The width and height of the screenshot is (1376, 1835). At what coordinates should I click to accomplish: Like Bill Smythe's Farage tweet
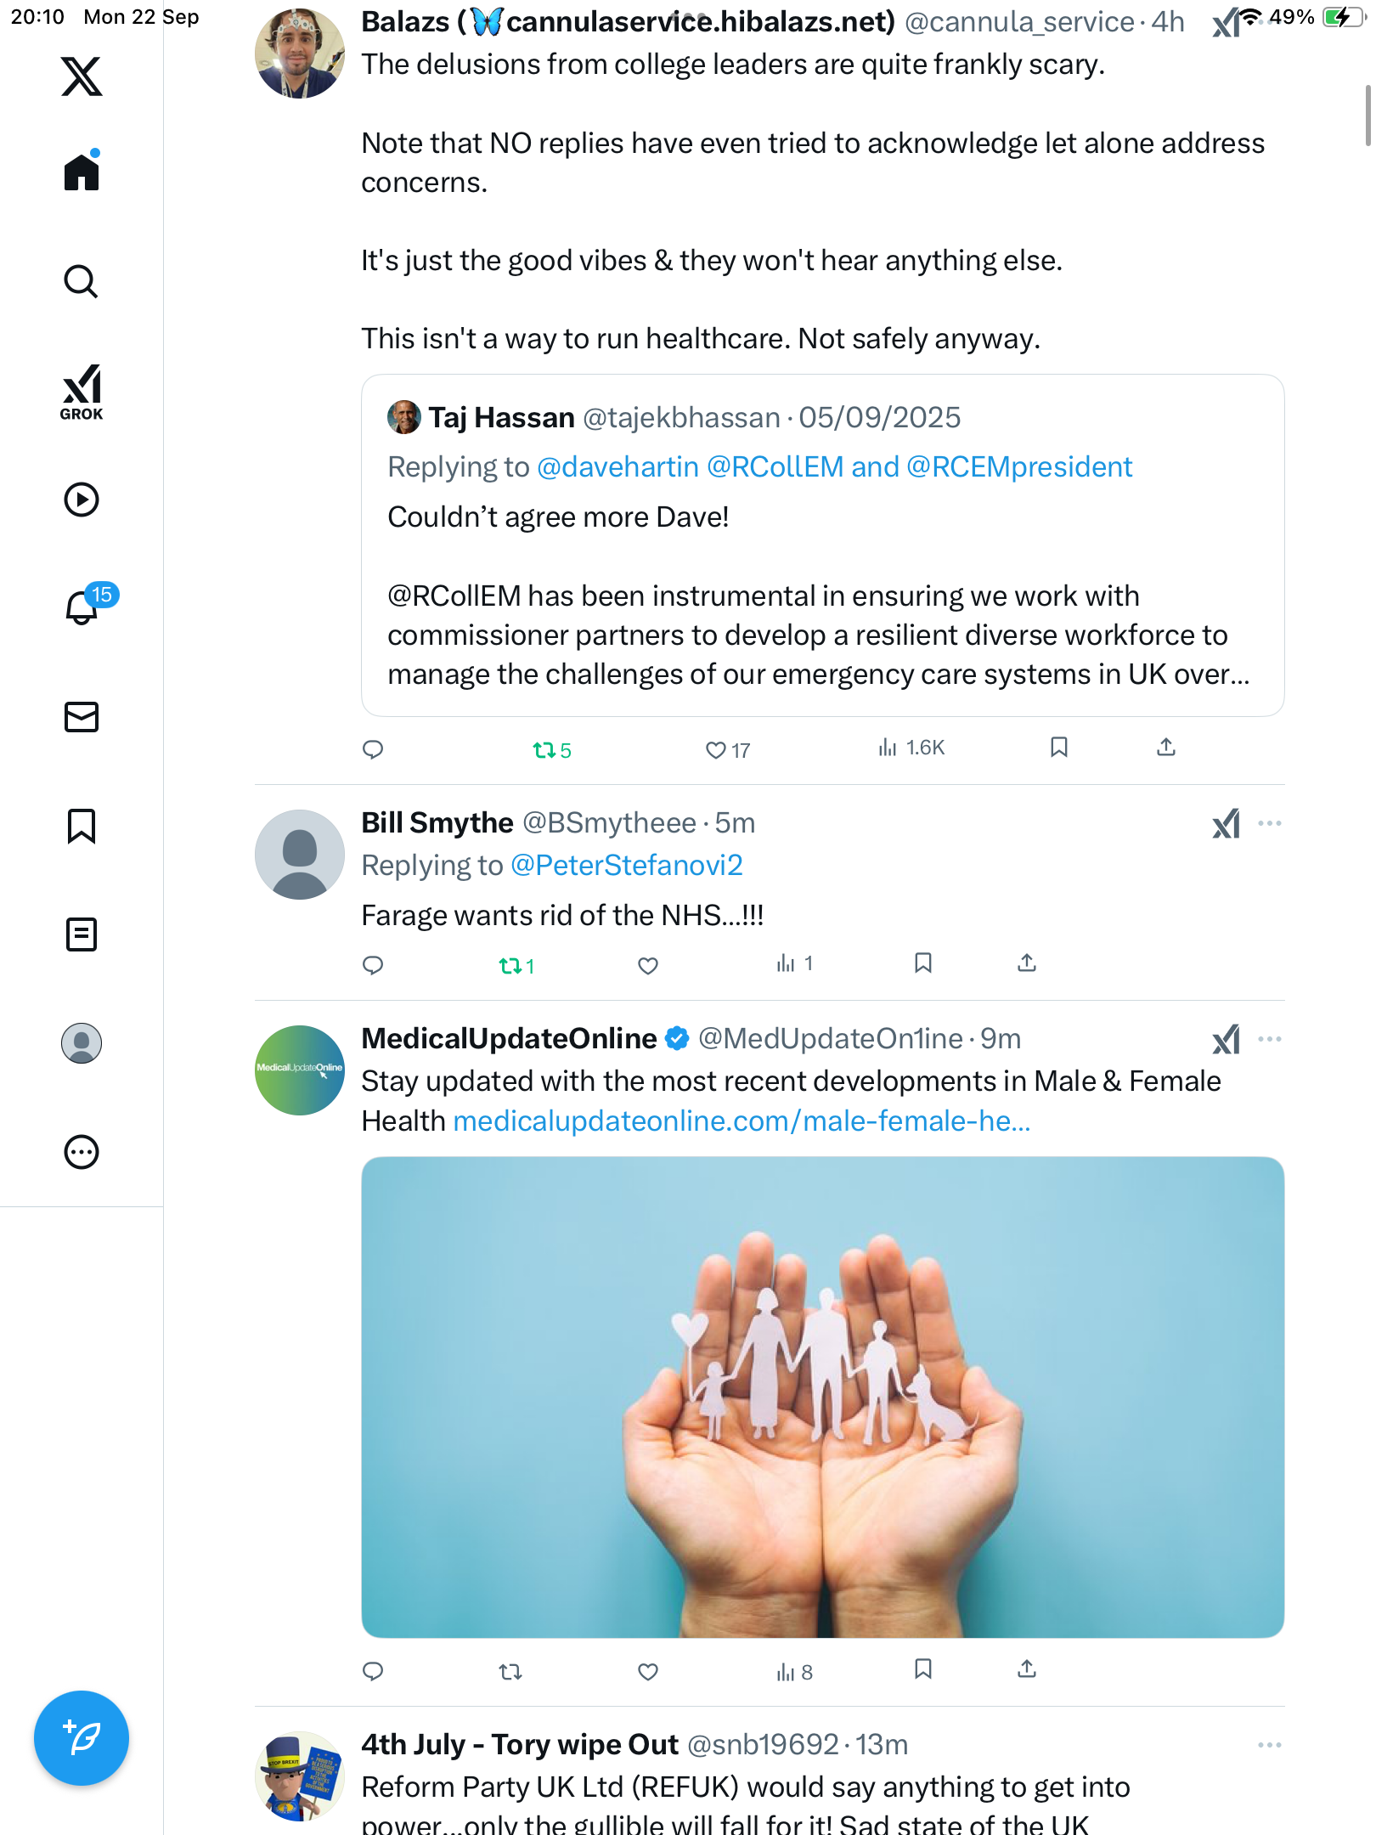pyautogui.click(x=648, y=965)
